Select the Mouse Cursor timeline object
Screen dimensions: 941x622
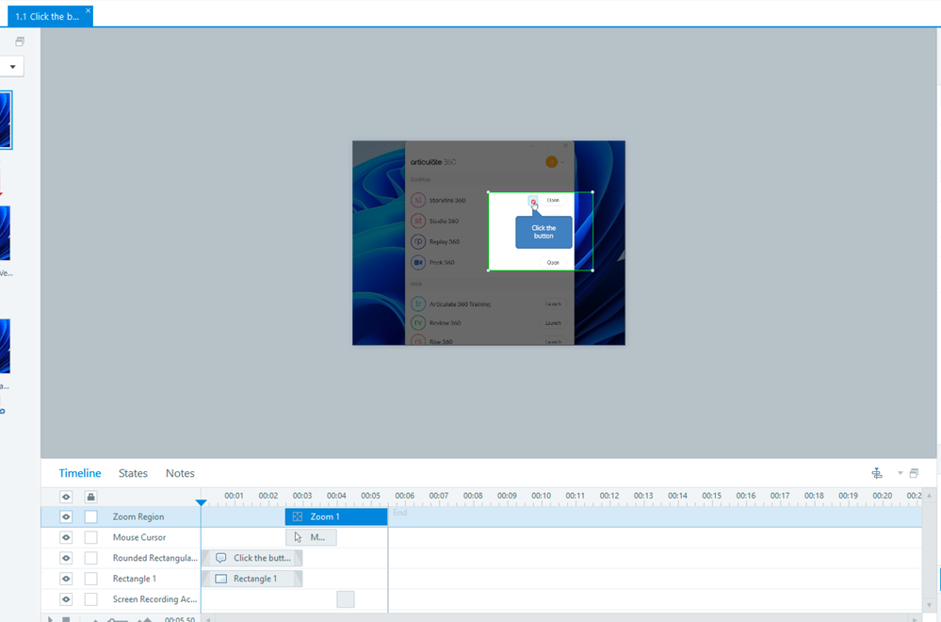(x=311, y=537)
